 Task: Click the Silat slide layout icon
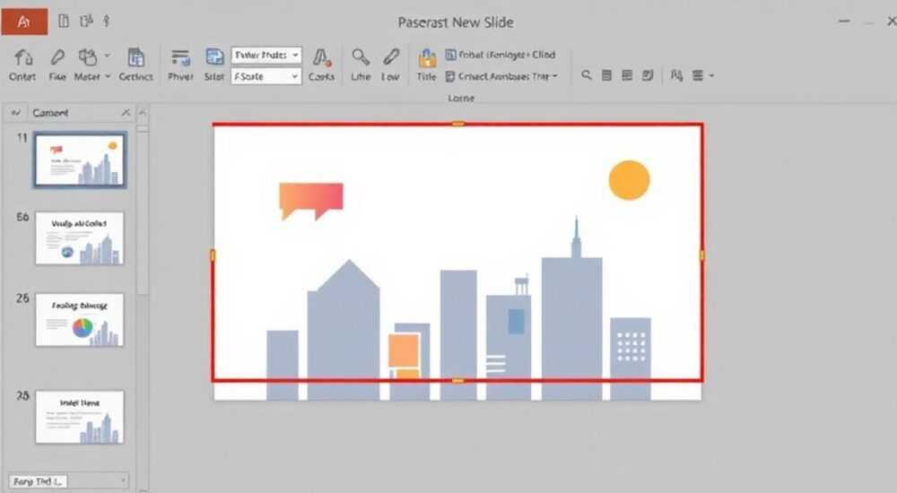tap(214, 57)
